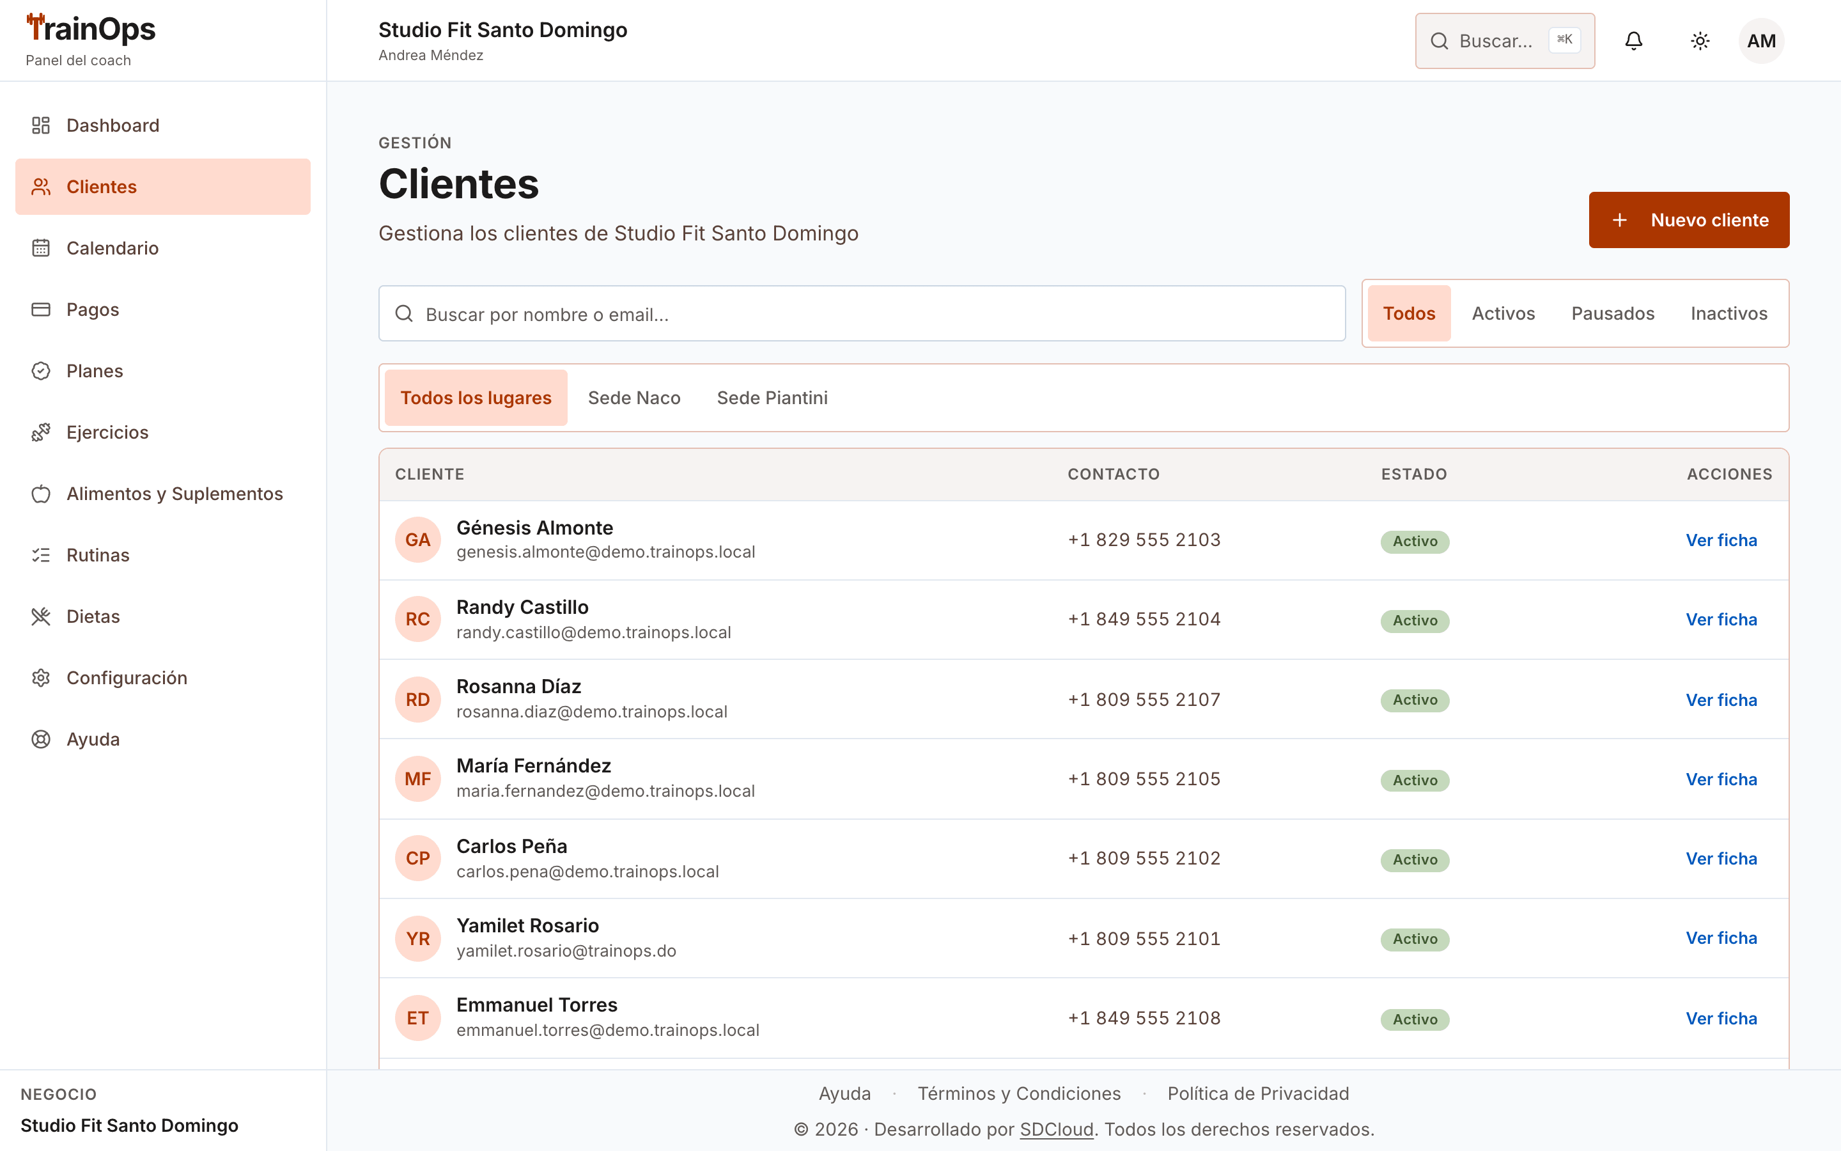Click the CLIENTE column header
Image resolution: width=1841 pixels, height=1151 pixels.
(429, 474)
